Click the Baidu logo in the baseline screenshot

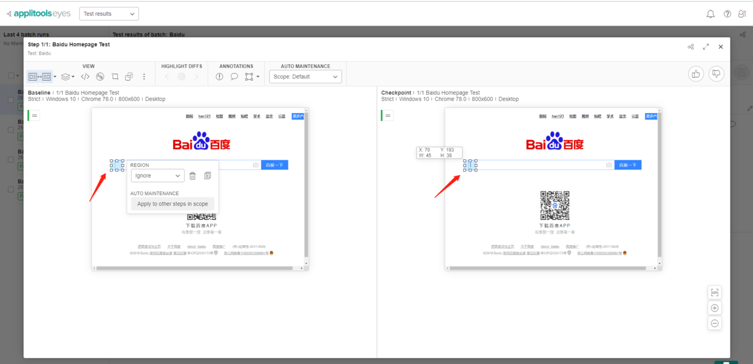202,142
